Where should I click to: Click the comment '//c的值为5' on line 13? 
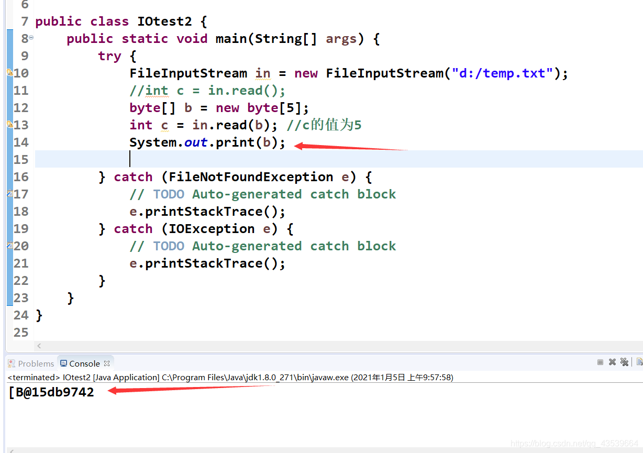point(324,125)
